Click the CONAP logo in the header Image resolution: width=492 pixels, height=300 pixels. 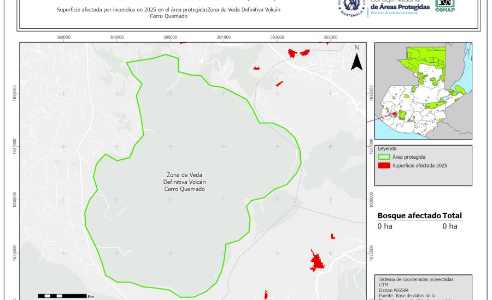click(x=444, y=5)
